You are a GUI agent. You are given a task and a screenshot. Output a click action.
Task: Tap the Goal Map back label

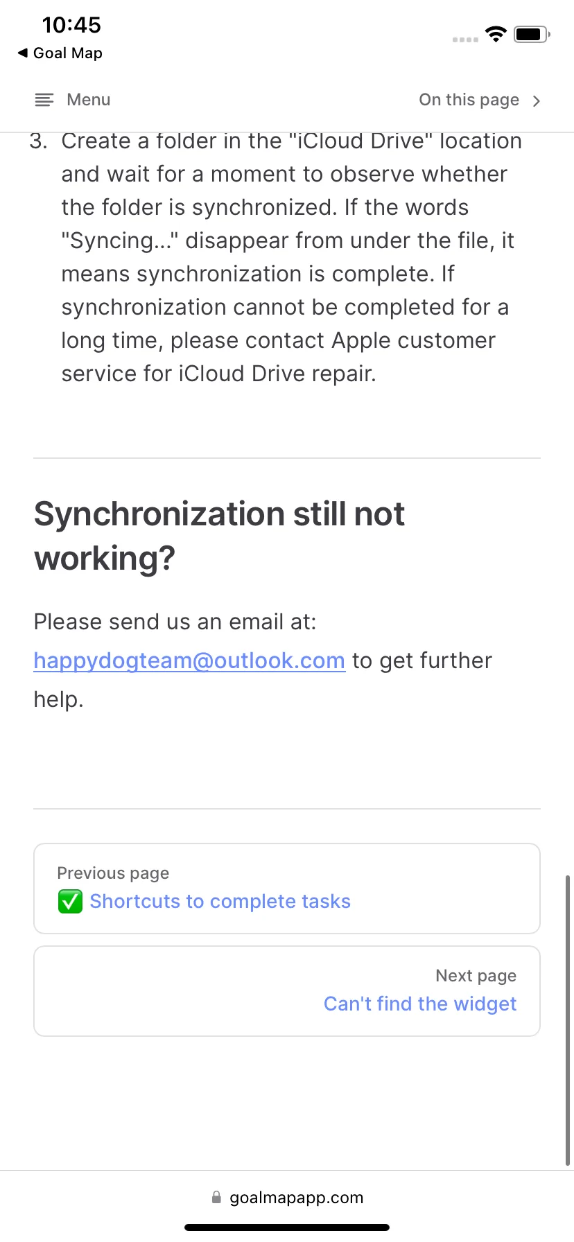[x=68, y=53]
